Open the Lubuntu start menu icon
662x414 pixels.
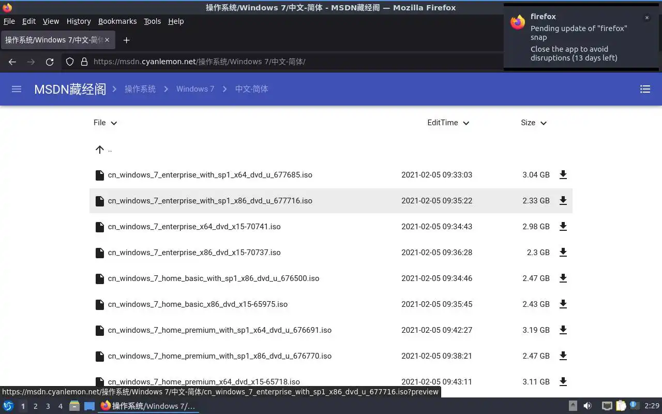pos(8,406)
